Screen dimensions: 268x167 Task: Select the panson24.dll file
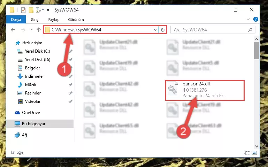(205, 90)
